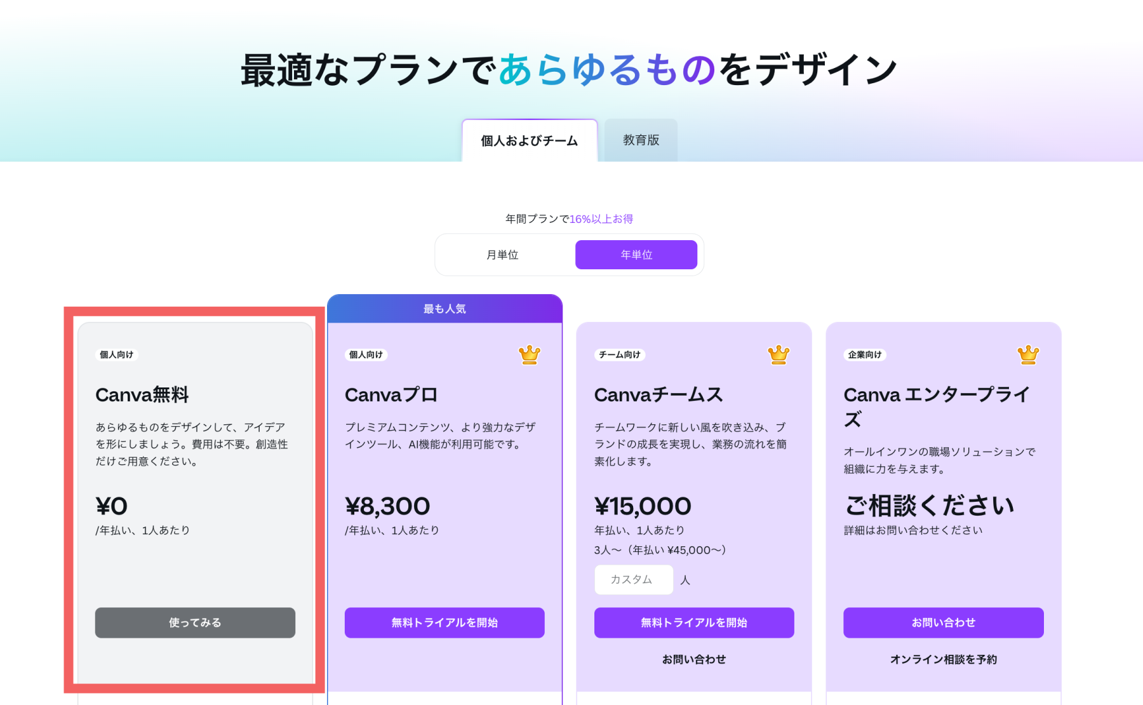
Task: Click the 最も人気 banner above Canvaプロ
Action: 444,309
